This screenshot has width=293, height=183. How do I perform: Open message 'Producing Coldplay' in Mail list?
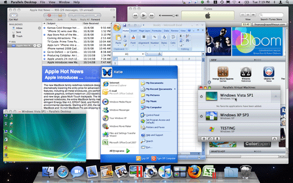point(77,55)
